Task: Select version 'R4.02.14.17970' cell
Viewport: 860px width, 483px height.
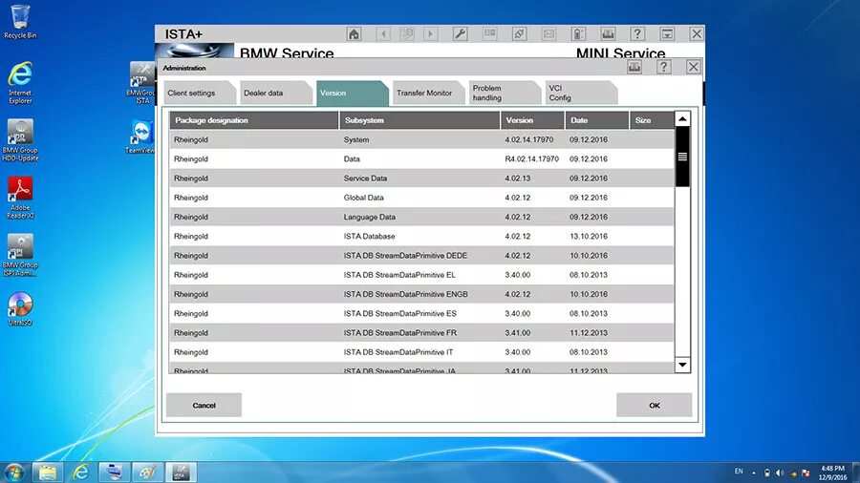Action: (x=532, y=158)
